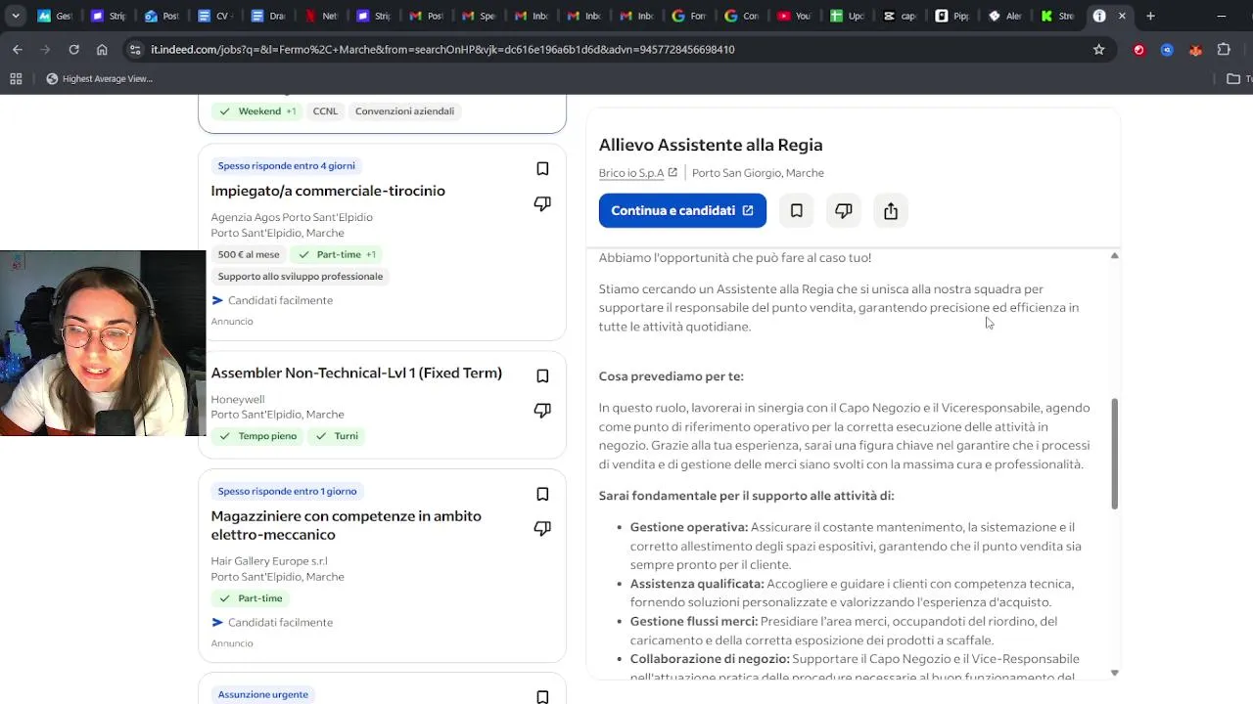Click the red extension icon in toolbar
The width and height of the screenshot is (1253, 704).
pos(1139,49)
